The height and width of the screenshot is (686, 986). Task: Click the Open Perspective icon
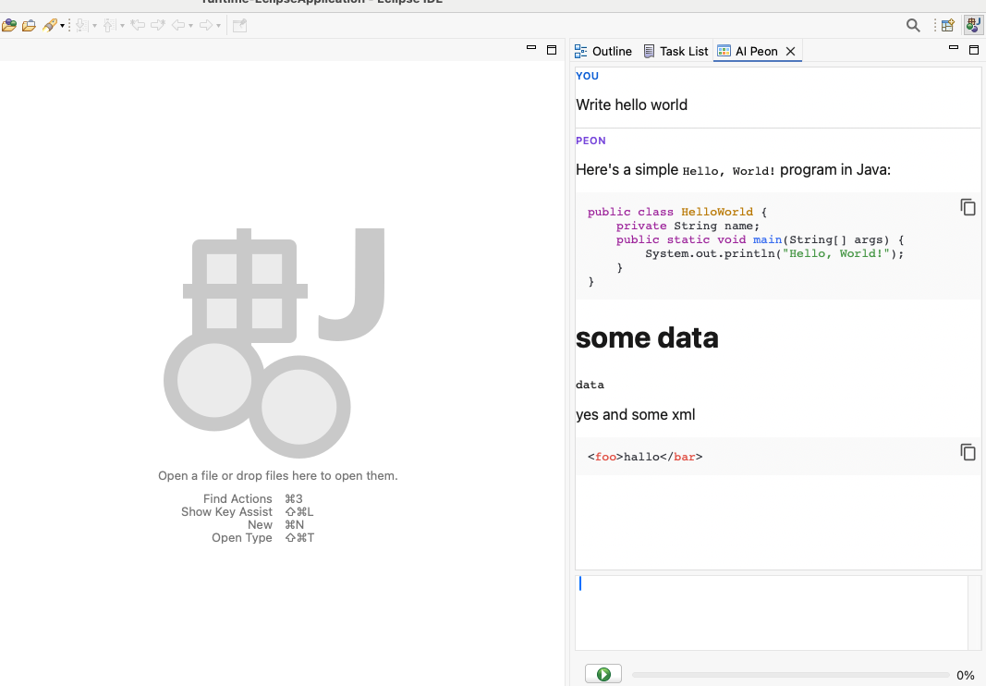948,26
